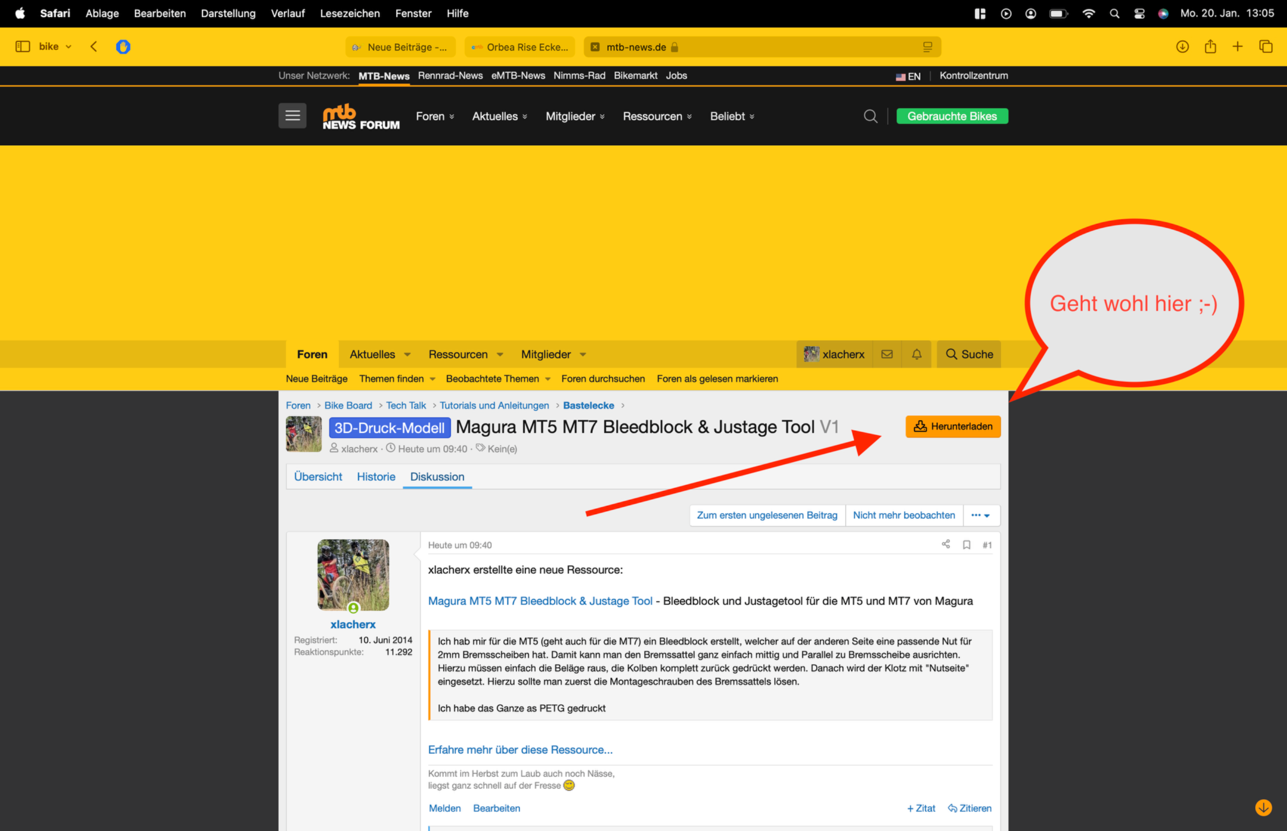Click the Bearbeiten link on the post
The height and width of the screenshot is (831, 1287).
pyautogui.click(x=496, y=808)
